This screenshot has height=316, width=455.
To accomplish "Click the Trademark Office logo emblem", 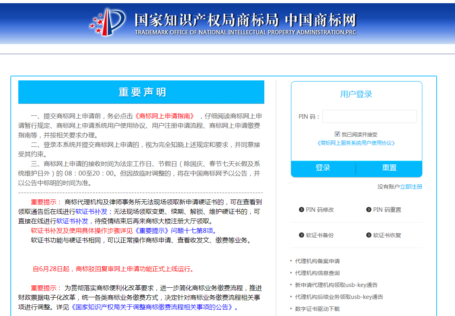I will (x=107, y=22).
